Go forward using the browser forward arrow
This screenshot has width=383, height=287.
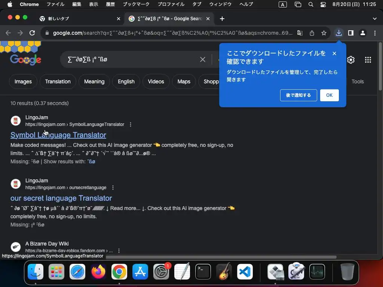20,33
